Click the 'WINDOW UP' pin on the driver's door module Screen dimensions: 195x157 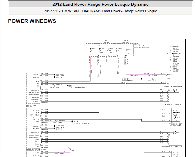(35, 90)
